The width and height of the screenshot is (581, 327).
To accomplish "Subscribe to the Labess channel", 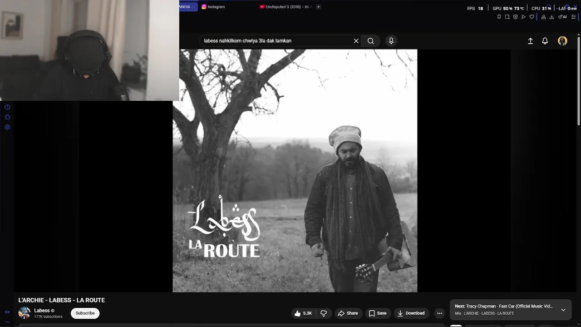I will tap(85, 313).
